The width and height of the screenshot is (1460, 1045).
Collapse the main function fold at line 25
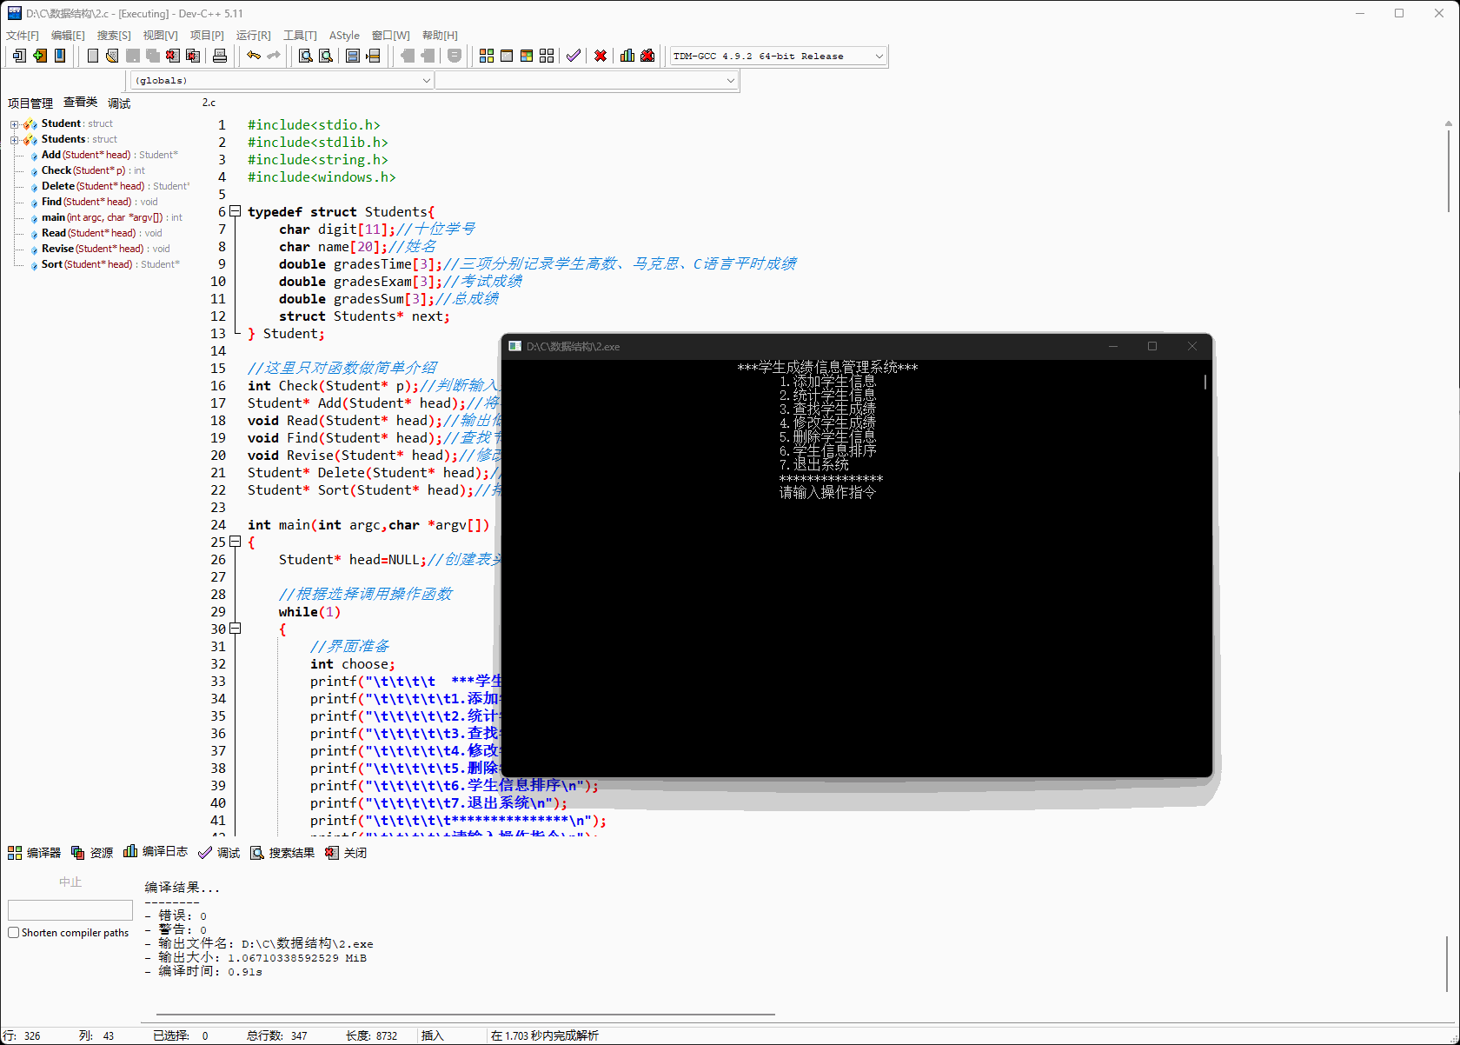(x=235, y=542)
